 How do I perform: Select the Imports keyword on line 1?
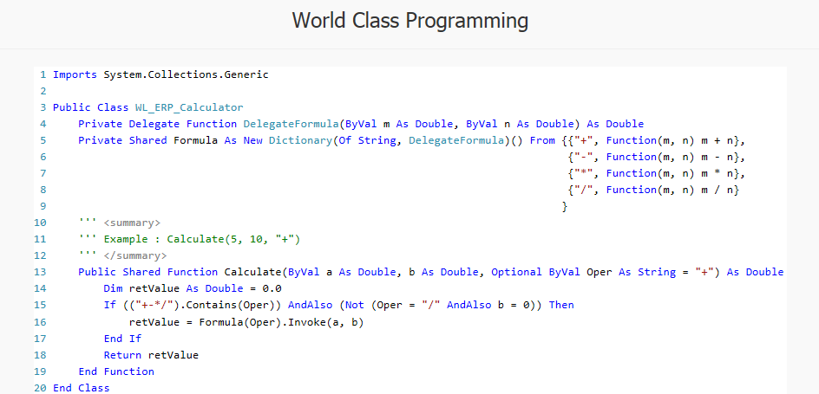tap(75, 74)
